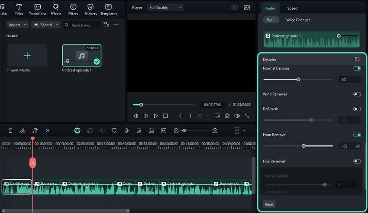Image resolution: width=368 pixels, height=213 pixels.
Task: Set mark in point with left brace
Action: point(180,116)
